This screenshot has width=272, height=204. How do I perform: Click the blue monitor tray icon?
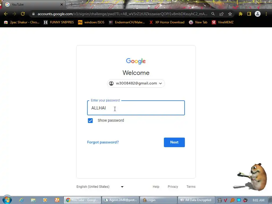pos(239,200)
